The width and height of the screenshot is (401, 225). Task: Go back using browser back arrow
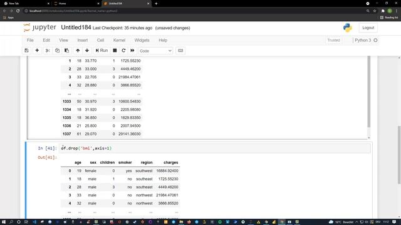click(4, 11)
